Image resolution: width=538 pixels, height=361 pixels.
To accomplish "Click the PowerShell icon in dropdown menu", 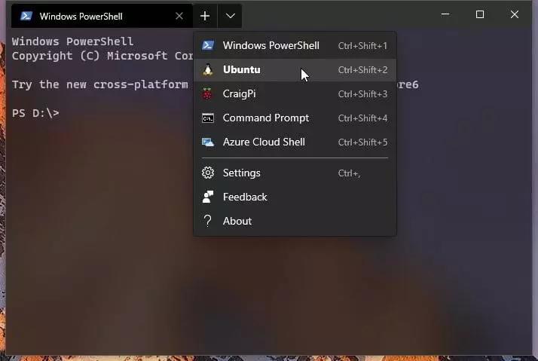I will [208, 45].
